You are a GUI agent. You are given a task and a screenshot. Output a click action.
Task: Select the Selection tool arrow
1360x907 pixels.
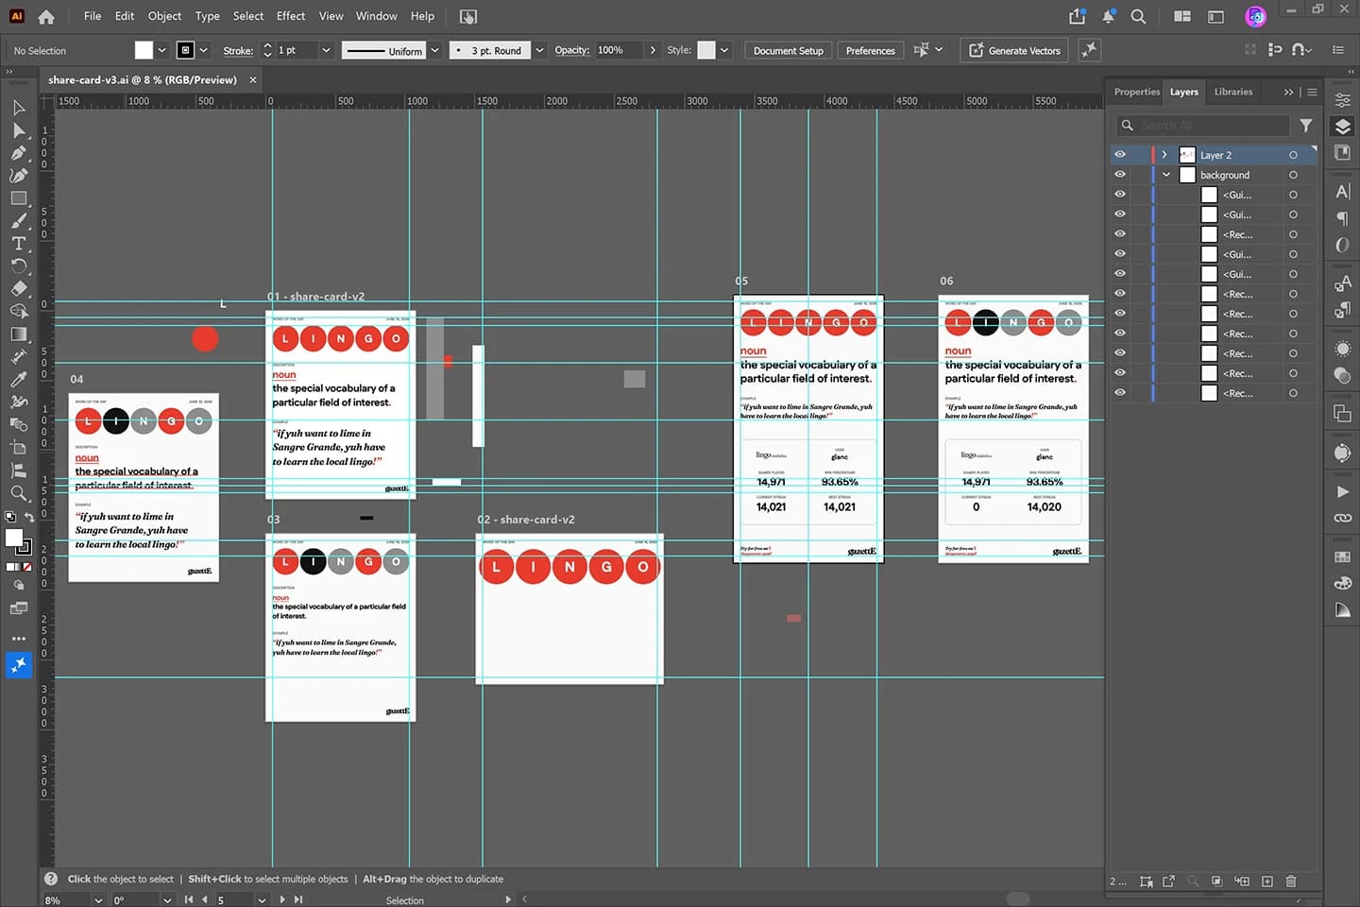pos(18,108)
